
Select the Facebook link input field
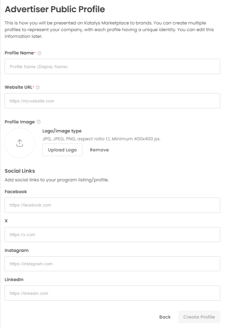click(112, 205)
